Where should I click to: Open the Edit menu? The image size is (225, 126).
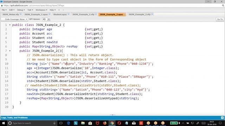pos(12,10)
